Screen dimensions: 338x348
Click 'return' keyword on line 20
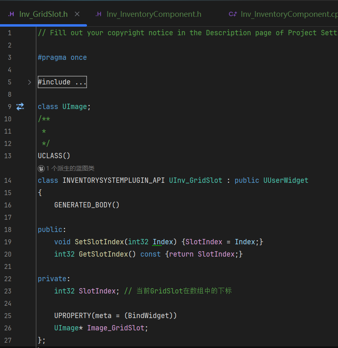pyautogui.click(x=181, y=254)
